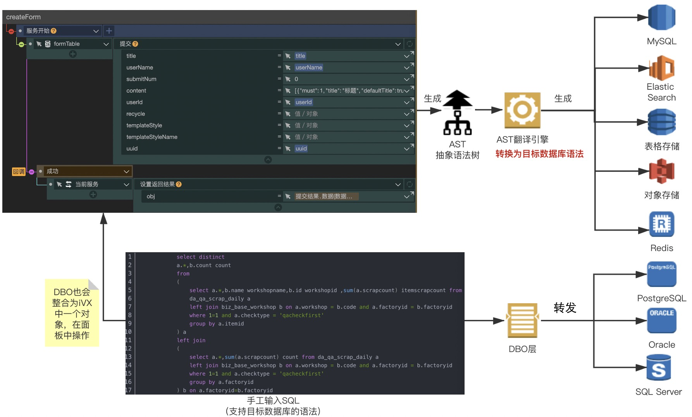The height and width of the screenshot is (417, 692).
Task: Click the picker arrow icon for userName value
Action: pyautogui.click(x=288, y=68)
